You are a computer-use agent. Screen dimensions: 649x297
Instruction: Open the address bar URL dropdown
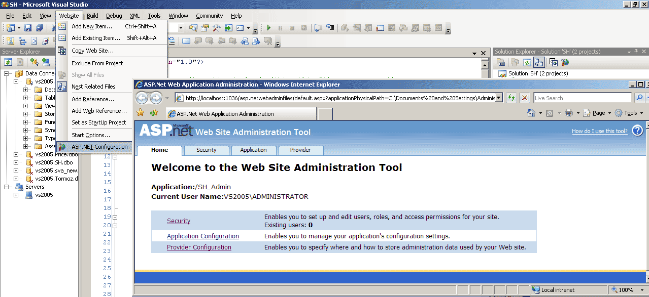click(x=499, y=98)
